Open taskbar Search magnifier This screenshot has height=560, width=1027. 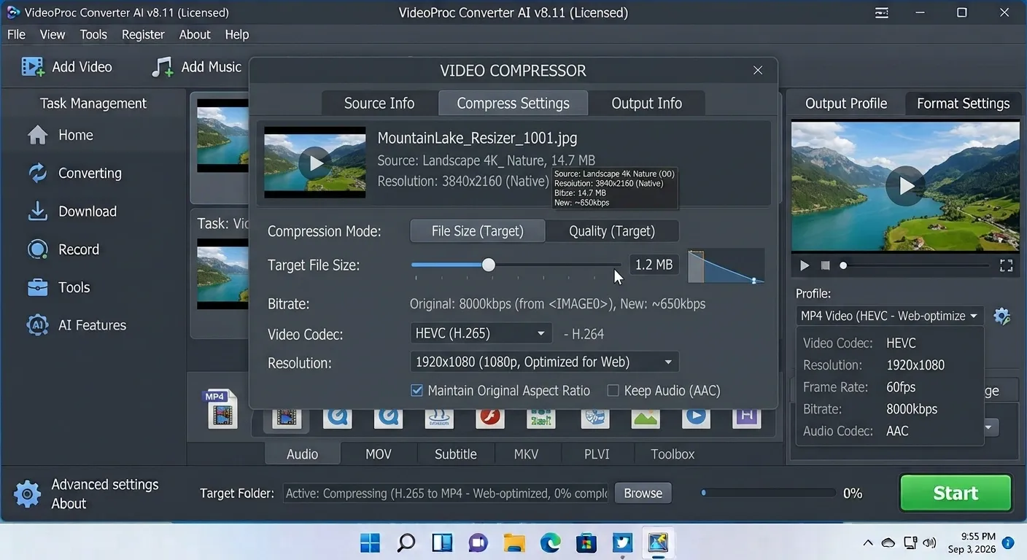click(x=406, y=542)
